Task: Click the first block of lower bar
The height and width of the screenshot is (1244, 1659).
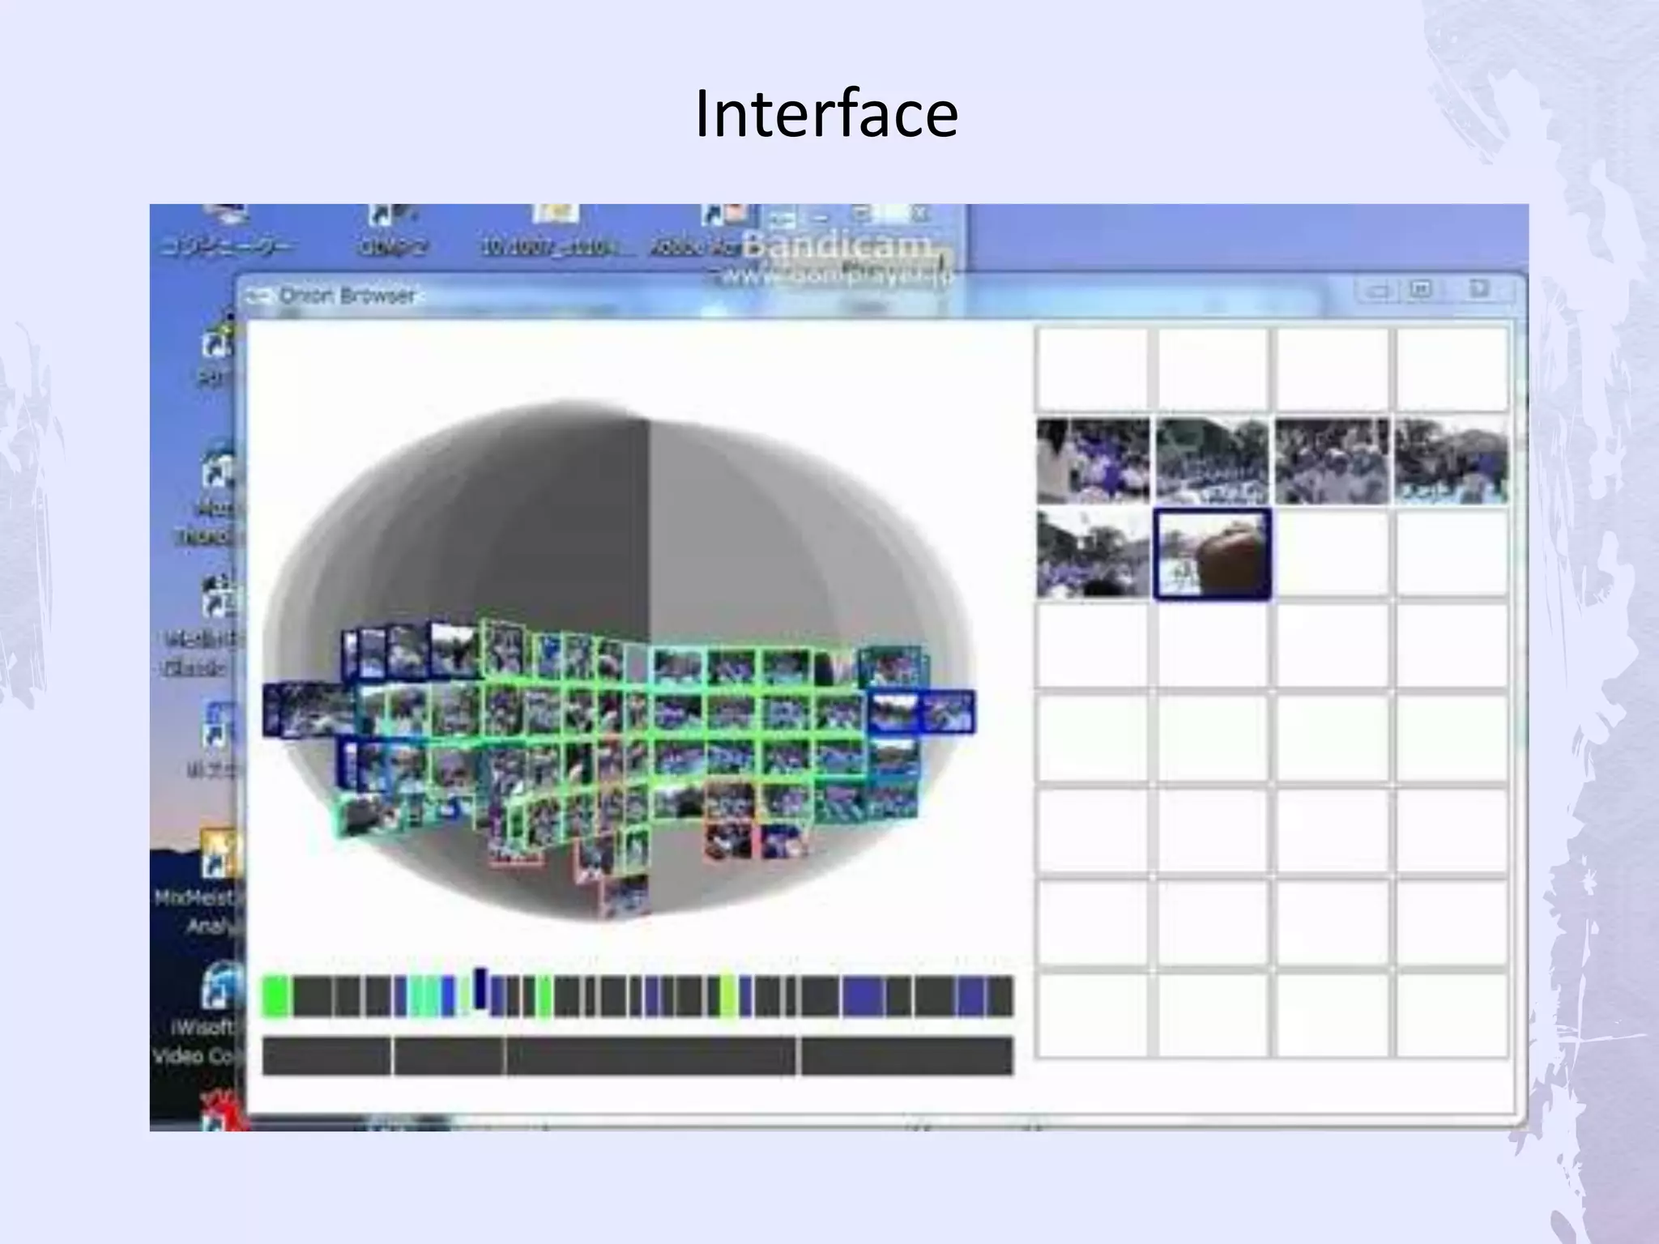Action: 326,1056
